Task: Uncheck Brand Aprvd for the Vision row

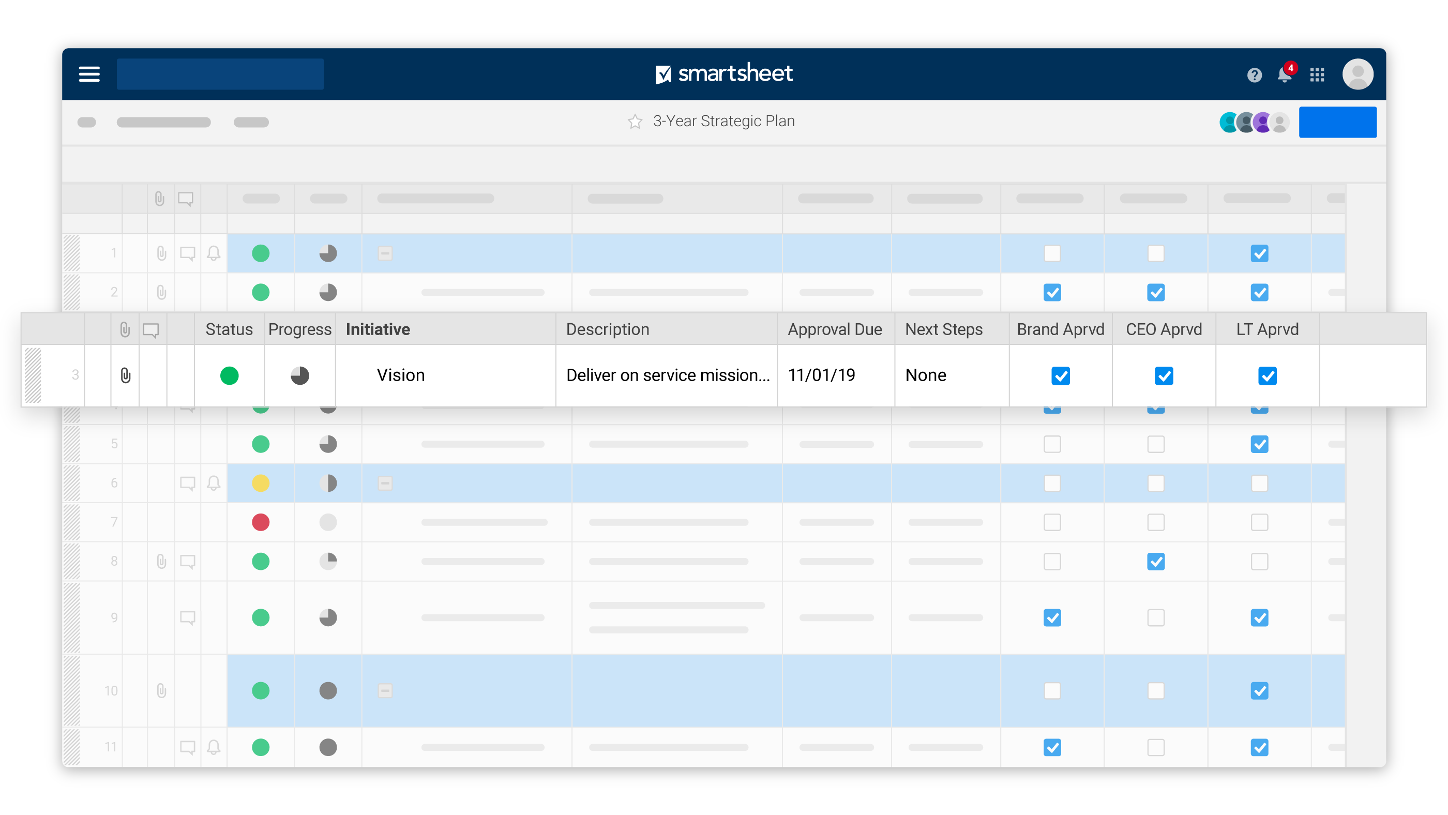Action: click(x=1060, y=375)
